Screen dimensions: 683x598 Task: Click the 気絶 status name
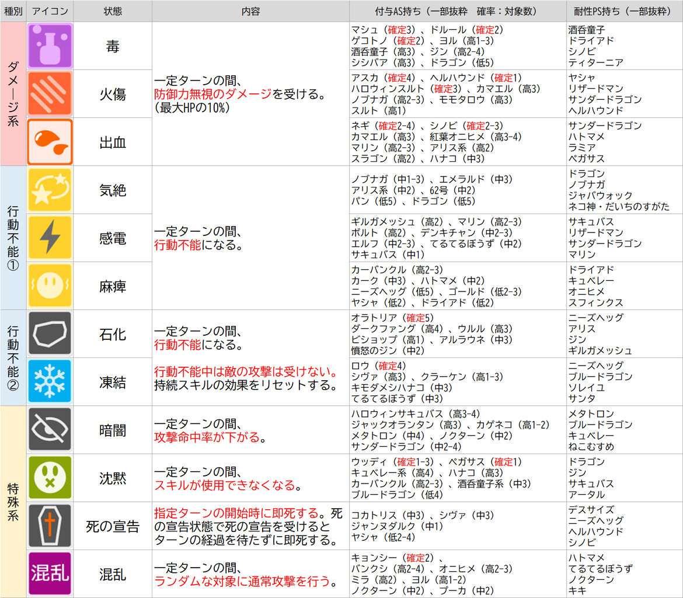tap(113, 190)
